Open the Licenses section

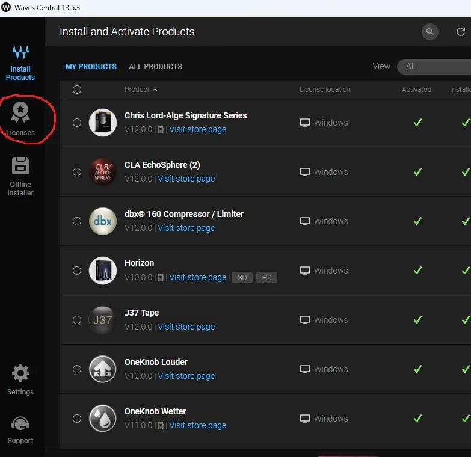pyautogui.click(x=20, y=119)
